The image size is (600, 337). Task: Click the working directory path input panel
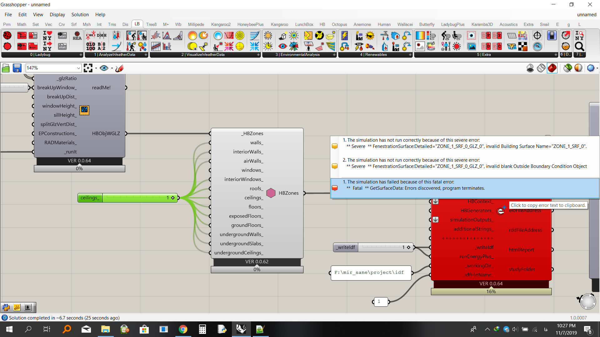(371, 273)
